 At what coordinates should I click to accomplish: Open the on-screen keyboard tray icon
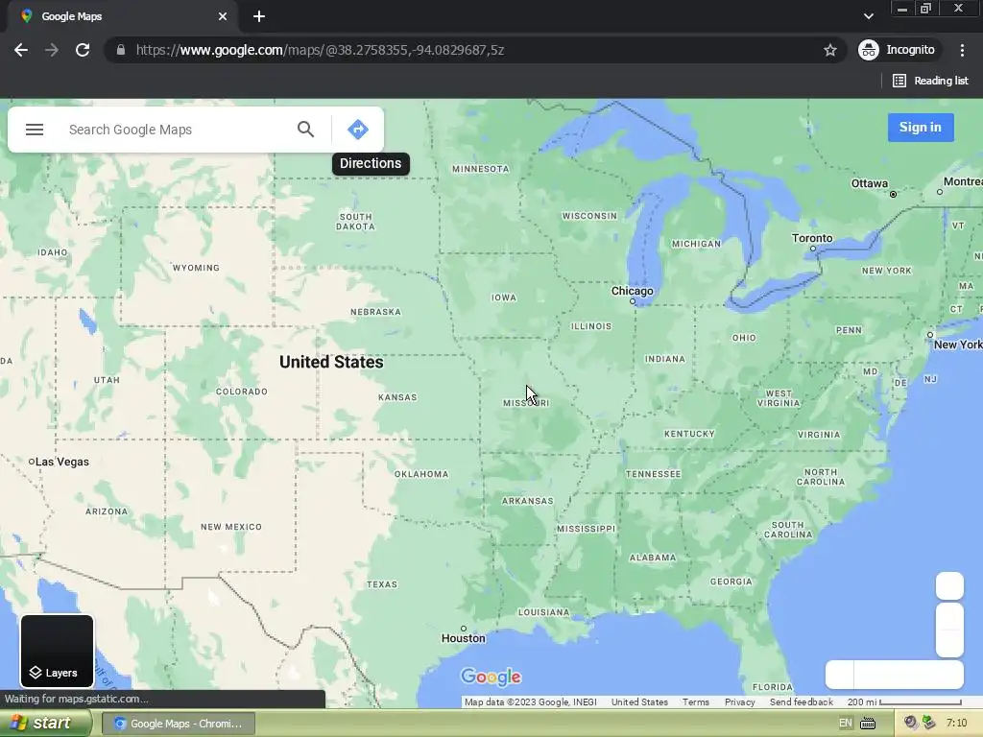(868, 724)
